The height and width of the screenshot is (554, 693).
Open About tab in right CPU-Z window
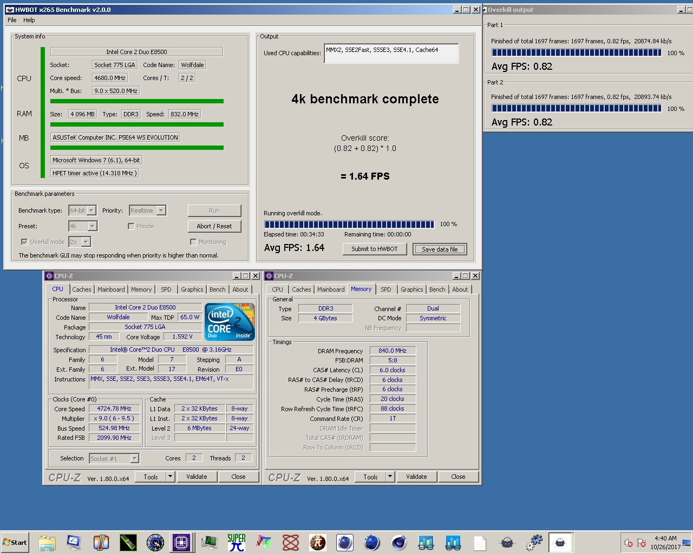click(460, 289)
